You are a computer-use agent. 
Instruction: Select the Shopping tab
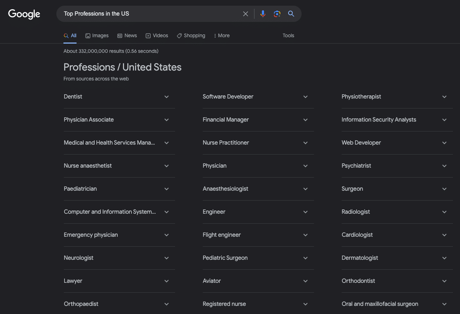pyautogui.click(x=191, y=35)
